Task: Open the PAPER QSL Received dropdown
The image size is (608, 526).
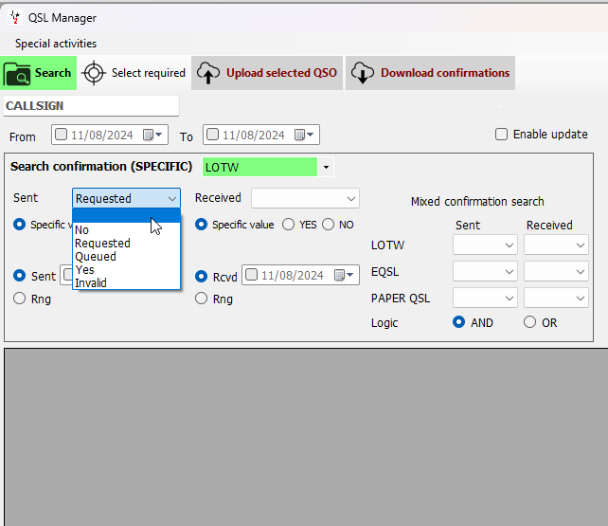Action: 556,298
